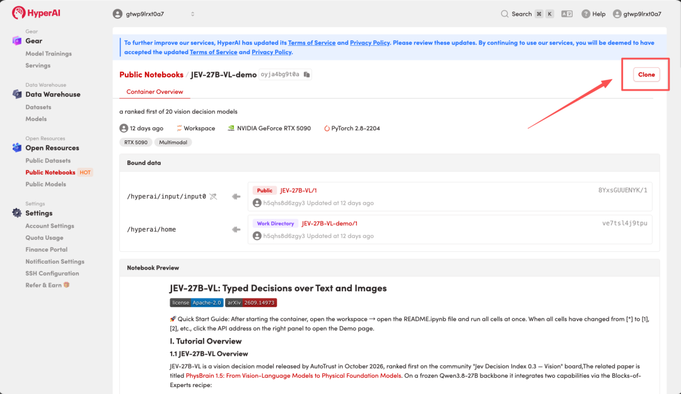
Task: Open Models under Data Warehouse
Action: tap(36, 119)
